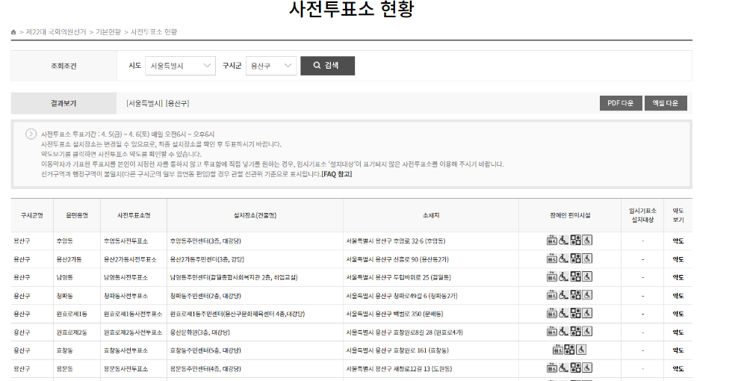Click the framed wheelchair icon in 용산2가동 row

click(587, 258)
